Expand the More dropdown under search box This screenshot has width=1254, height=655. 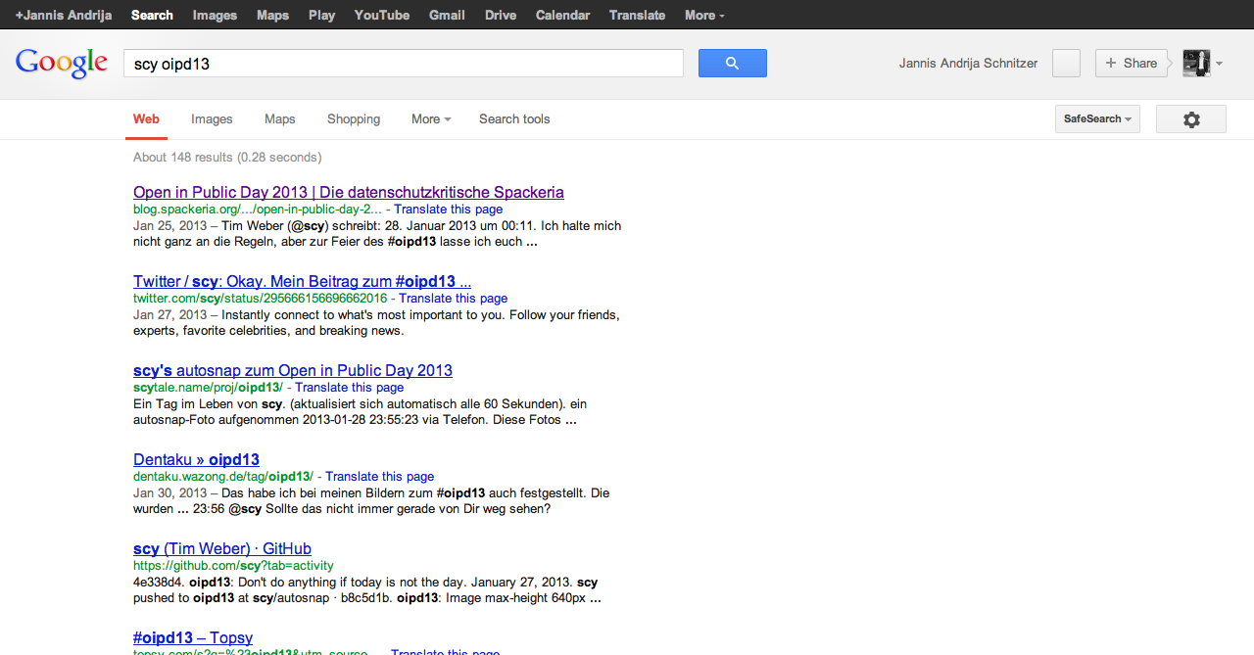[431, 118]
